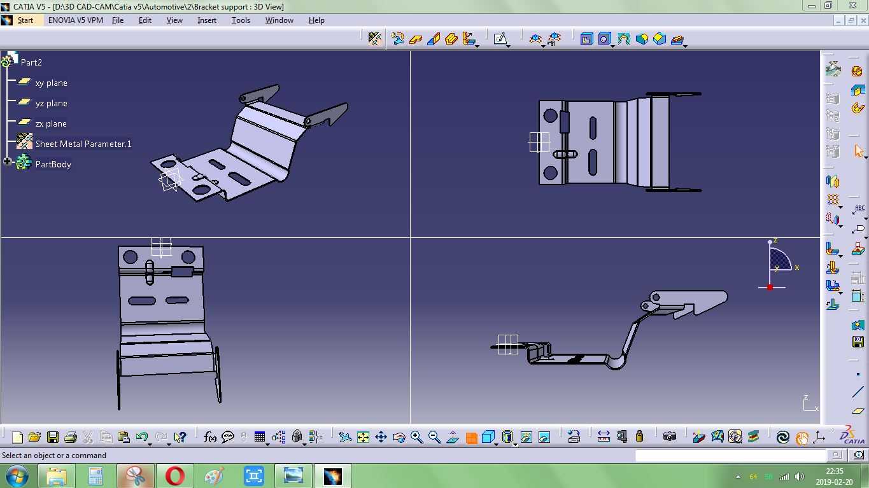Image resolution: width=869 pixels, height=488 pixels.
Task: Open Calculator from taskbar
Action: click(95, 476)
